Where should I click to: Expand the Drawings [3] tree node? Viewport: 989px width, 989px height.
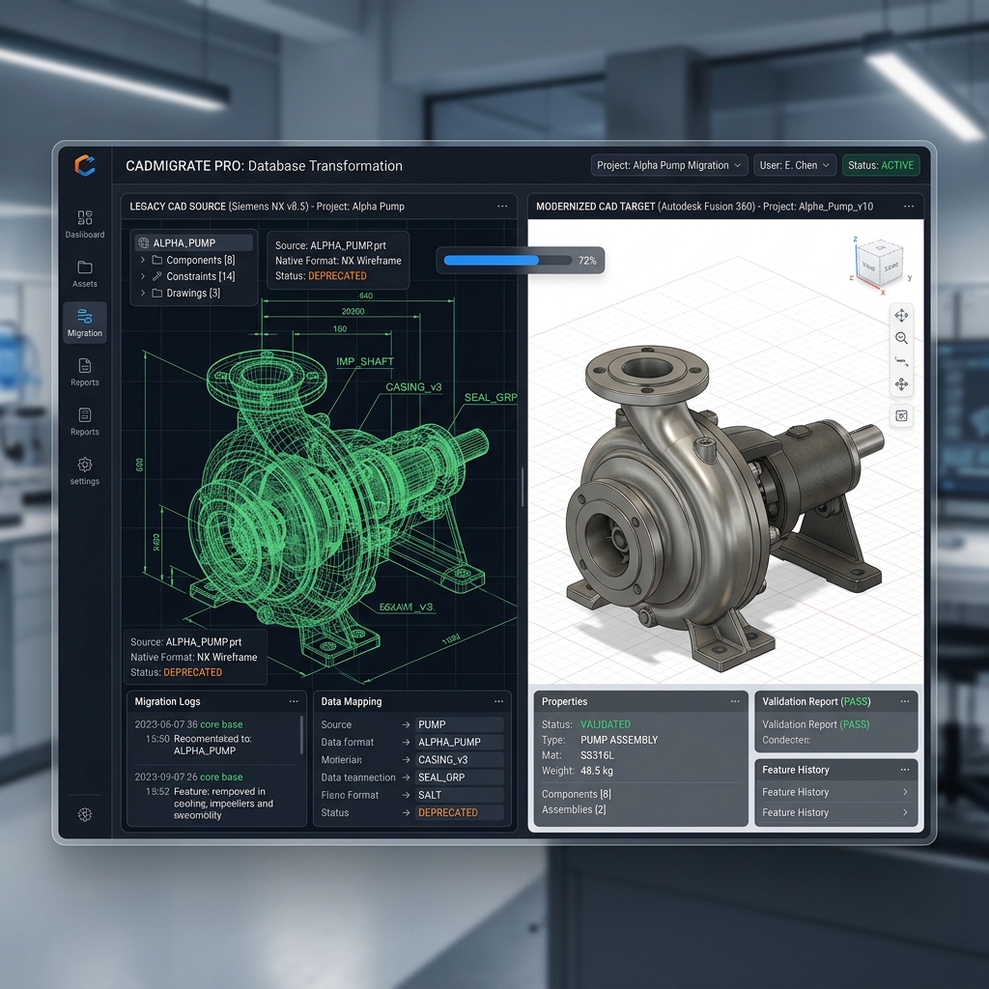click(x=143, y=293)
